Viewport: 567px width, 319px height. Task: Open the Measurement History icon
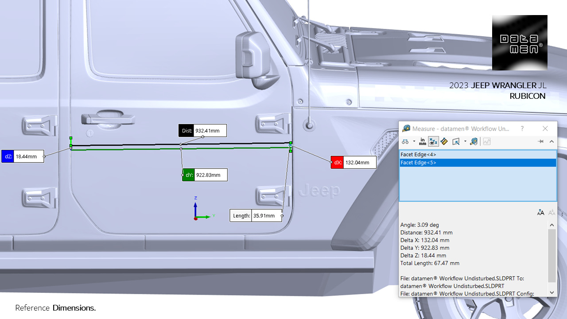click(474, 142)
